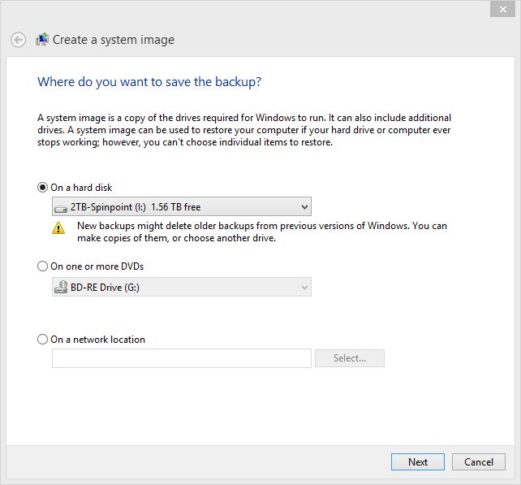Click inside the network location text field
This screenshot has height=485, width=521.
182,358
